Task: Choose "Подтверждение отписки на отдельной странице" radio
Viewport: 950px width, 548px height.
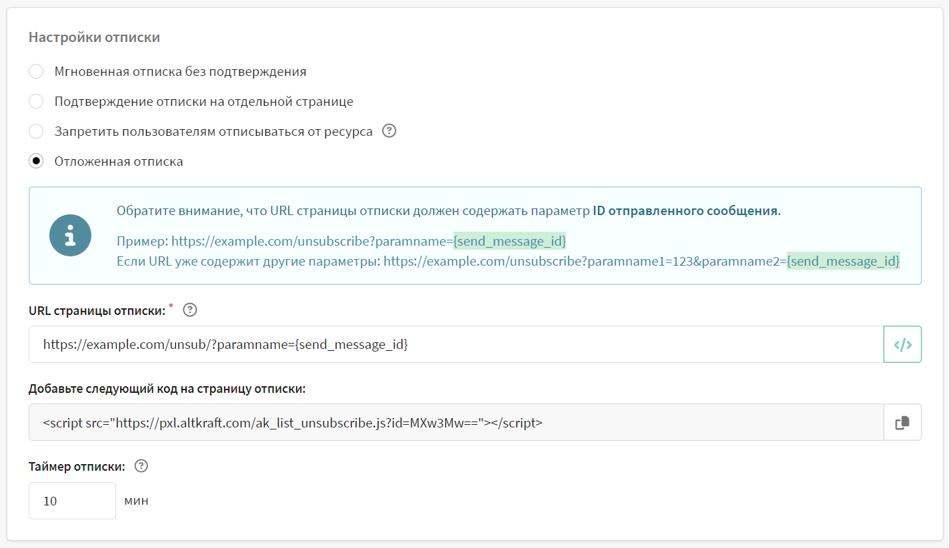Action: pyautogui.click(x=36, y=101)
